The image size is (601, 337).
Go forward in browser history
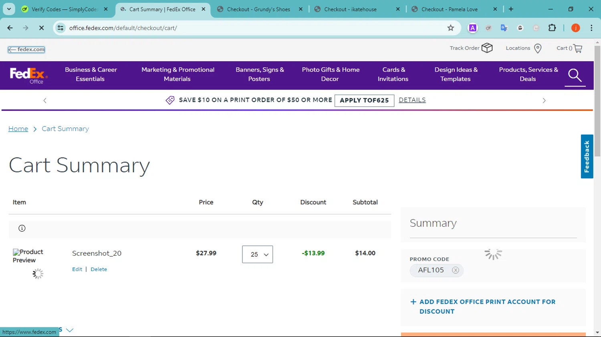coord(26,28)
